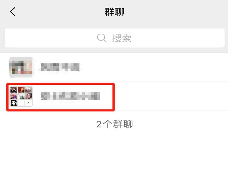Tap the 2个群聊 count label
The height and width of the screenshot is (171, 228).
pyautogui.click(x=115, y=124)
